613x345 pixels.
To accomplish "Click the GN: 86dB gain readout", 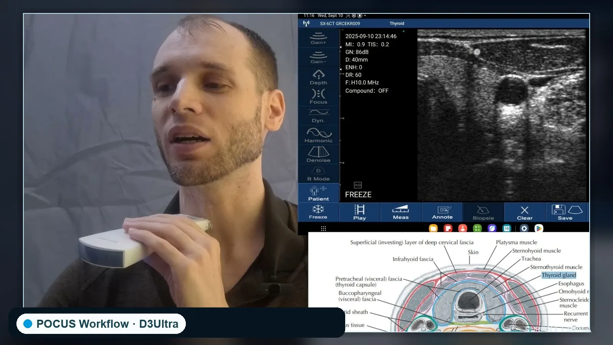I will point(357,52).
